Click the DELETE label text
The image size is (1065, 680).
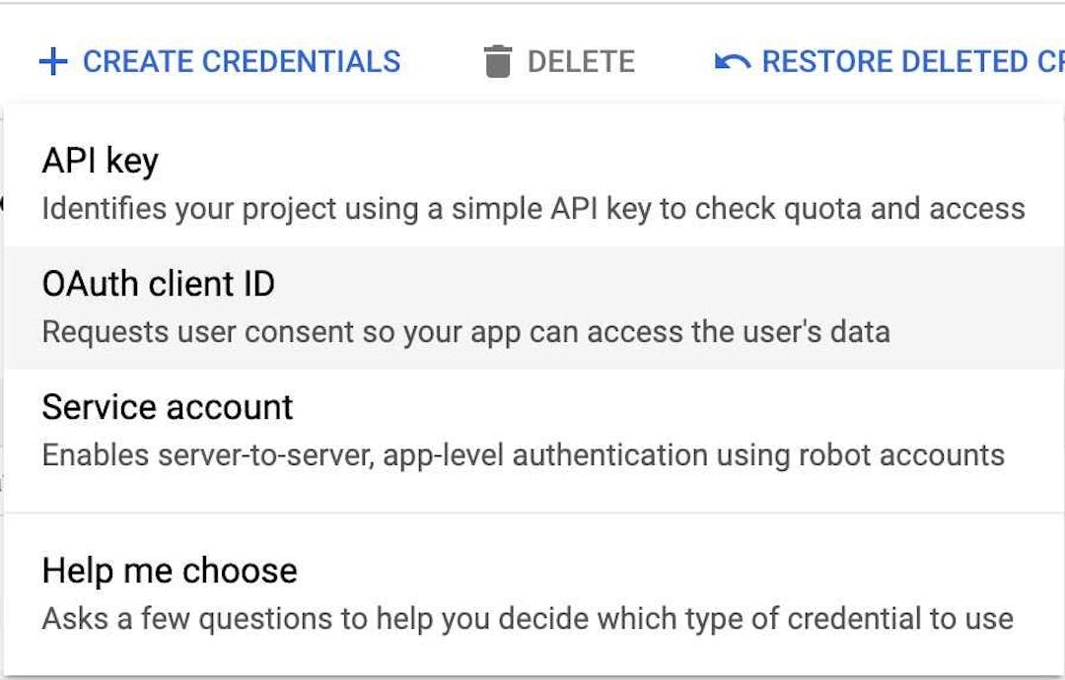[x=582, y=61]
